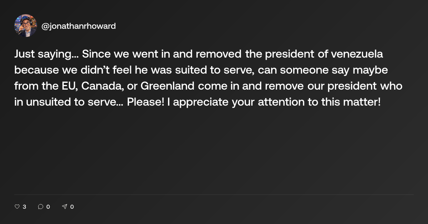Click the share count beside the plane icon

(72, 207)
